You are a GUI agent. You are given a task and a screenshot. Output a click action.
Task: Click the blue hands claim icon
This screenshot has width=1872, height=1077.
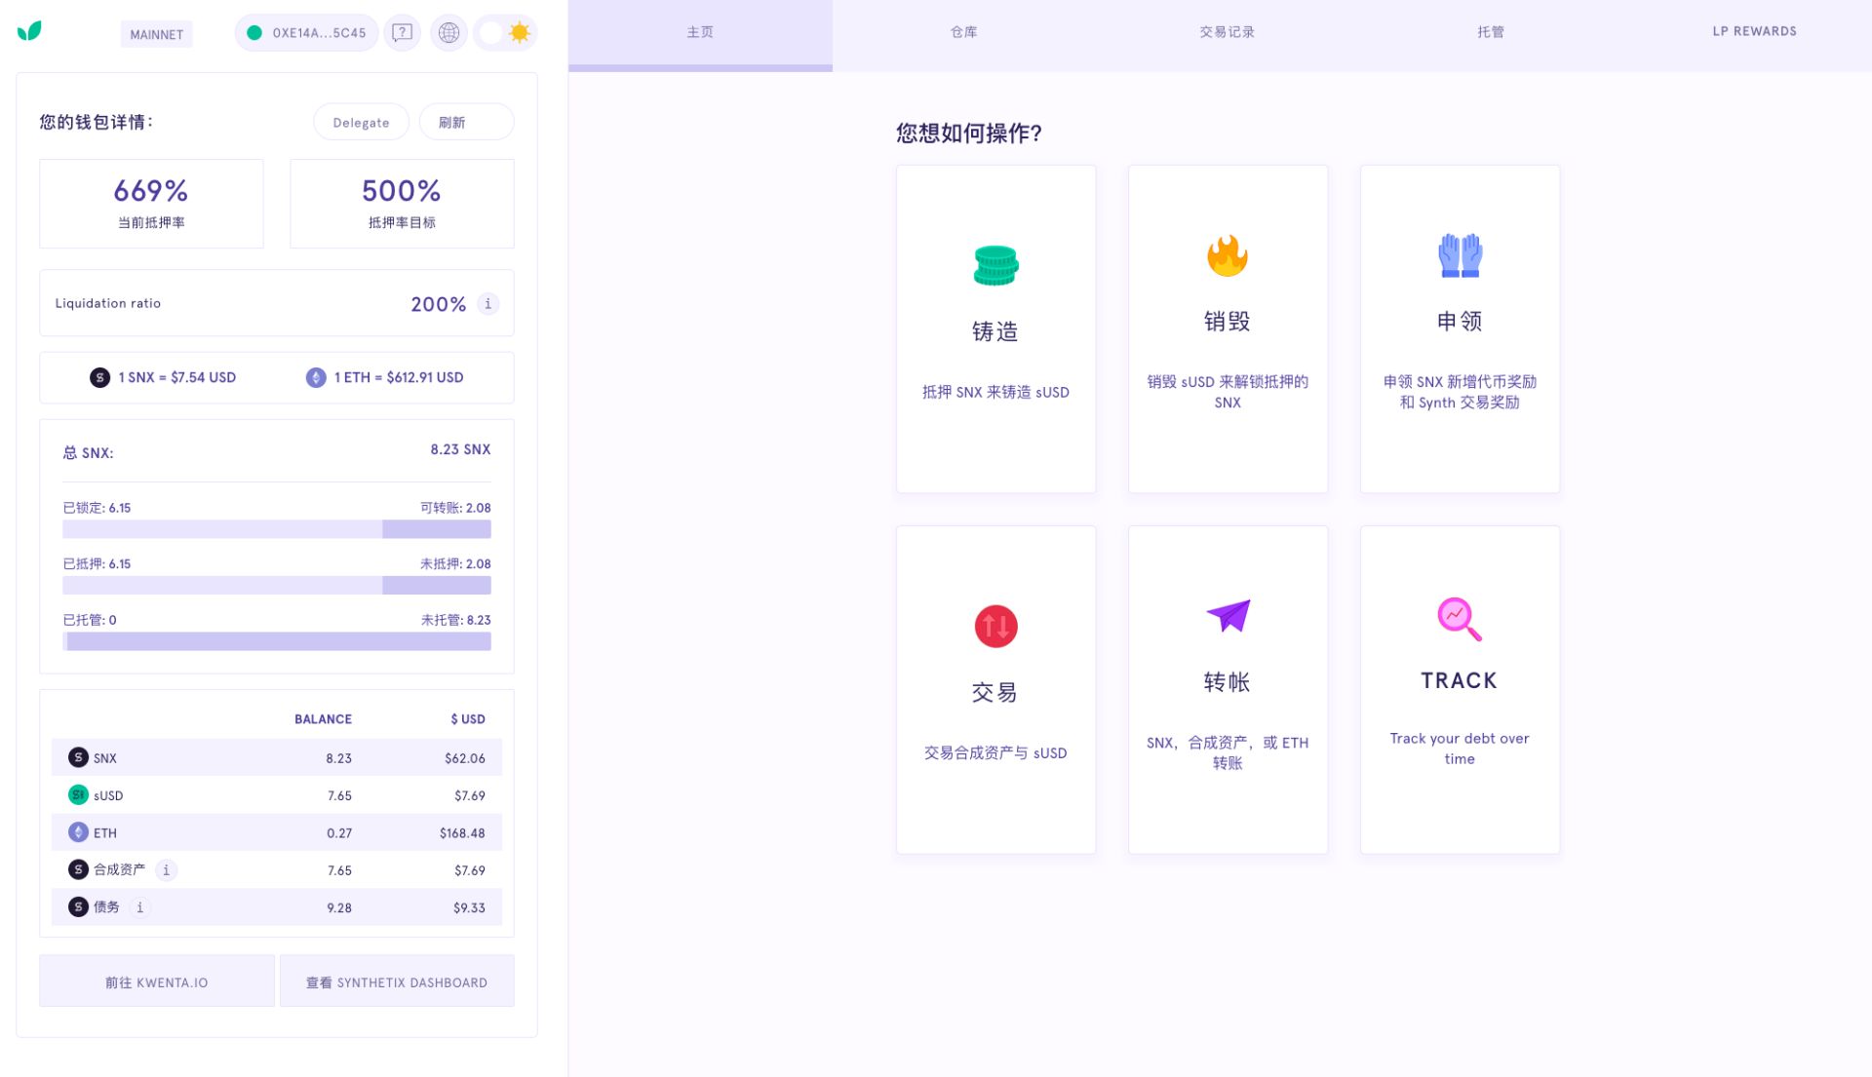pyautogui.click(x=1460, y=255)
